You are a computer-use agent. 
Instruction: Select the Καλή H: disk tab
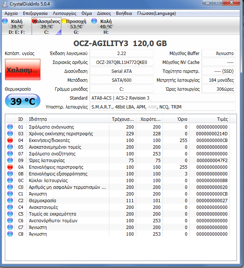click(106, 26)
